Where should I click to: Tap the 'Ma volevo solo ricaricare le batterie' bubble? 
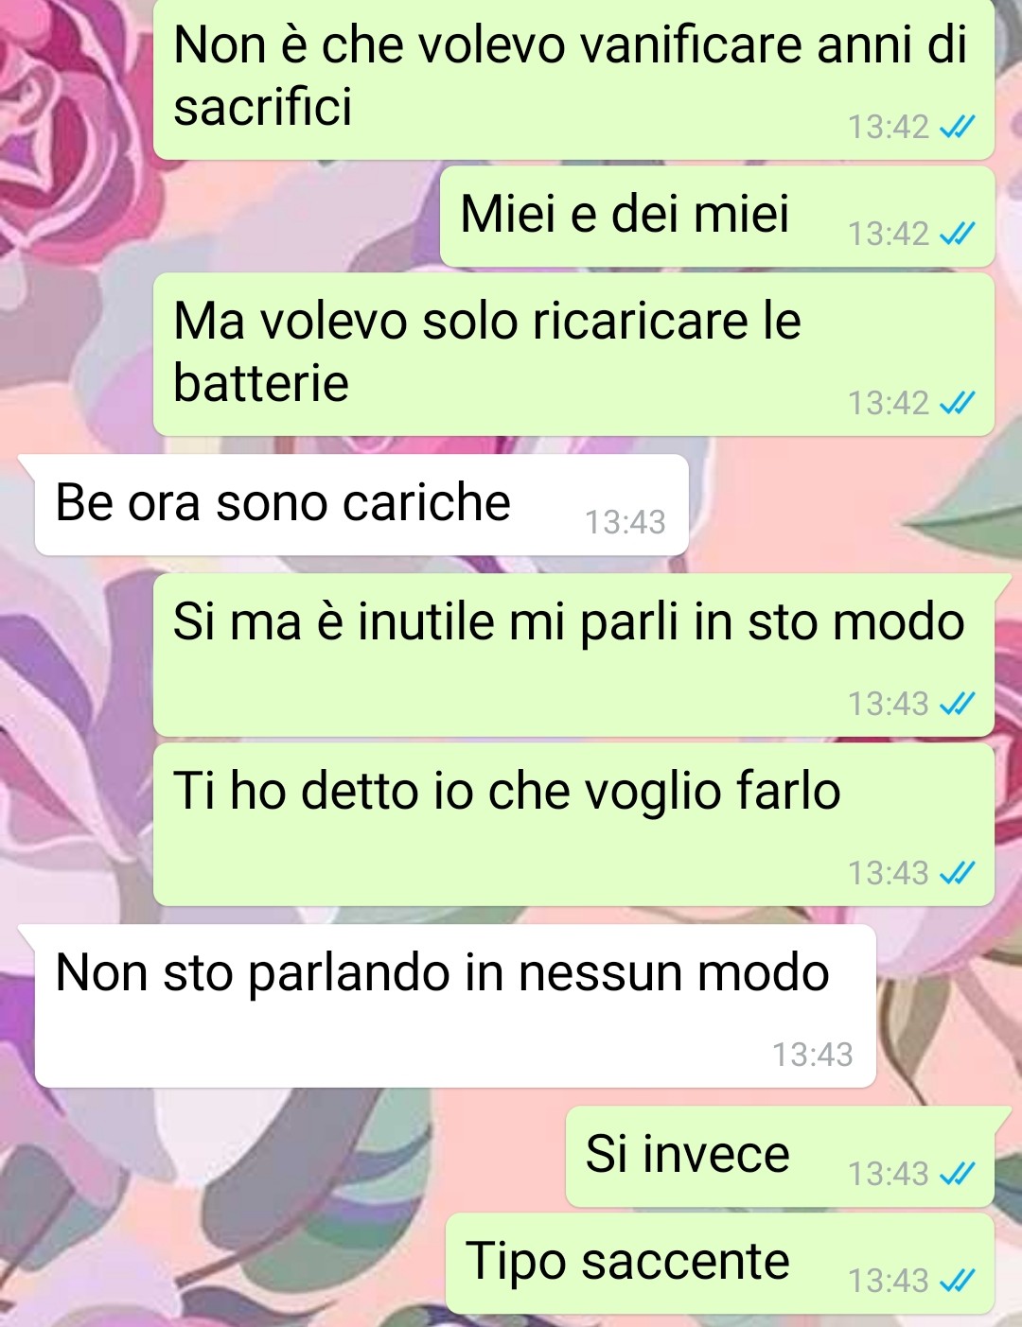(573, 355)
